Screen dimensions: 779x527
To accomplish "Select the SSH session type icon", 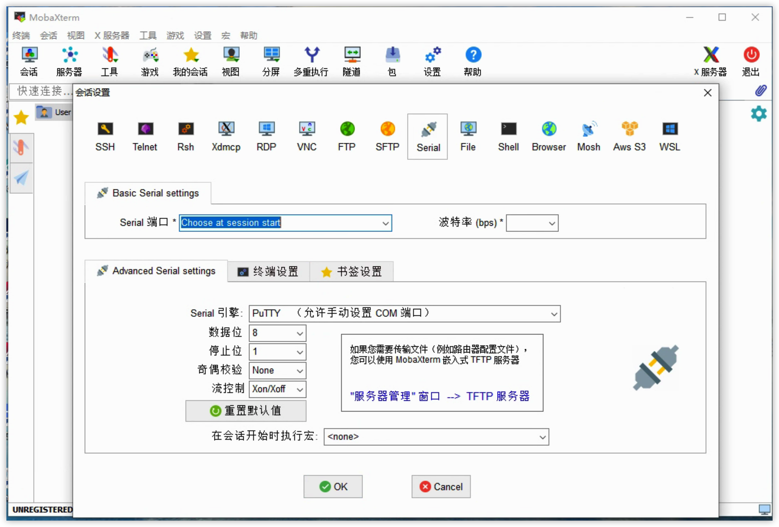I will (x=105, y=137).
